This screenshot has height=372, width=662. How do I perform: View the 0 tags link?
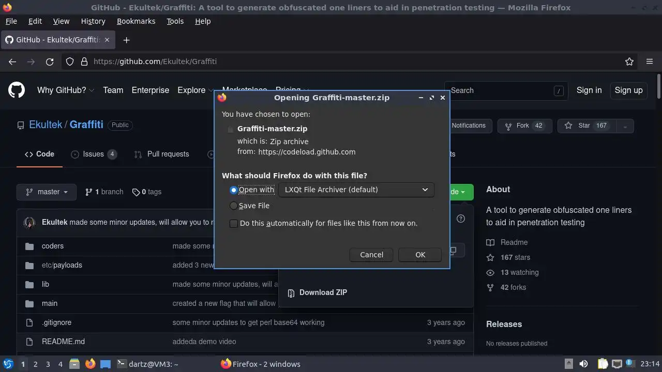[x=147, y=192]
